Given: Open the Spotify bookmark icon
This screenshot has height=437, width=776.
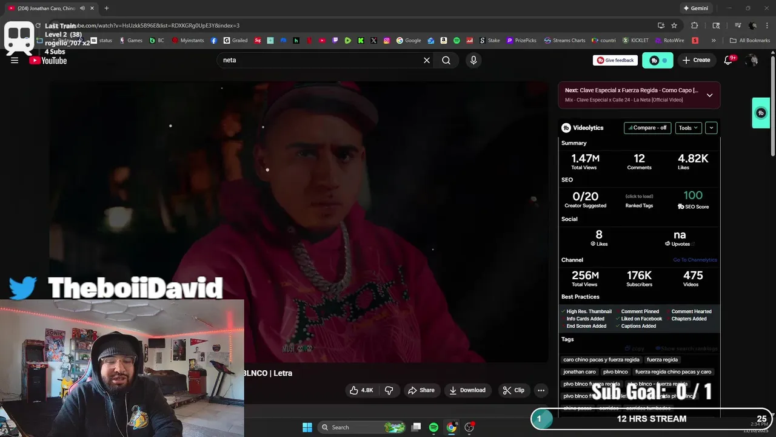Looking at the screenshot, I should click(457, 41).
